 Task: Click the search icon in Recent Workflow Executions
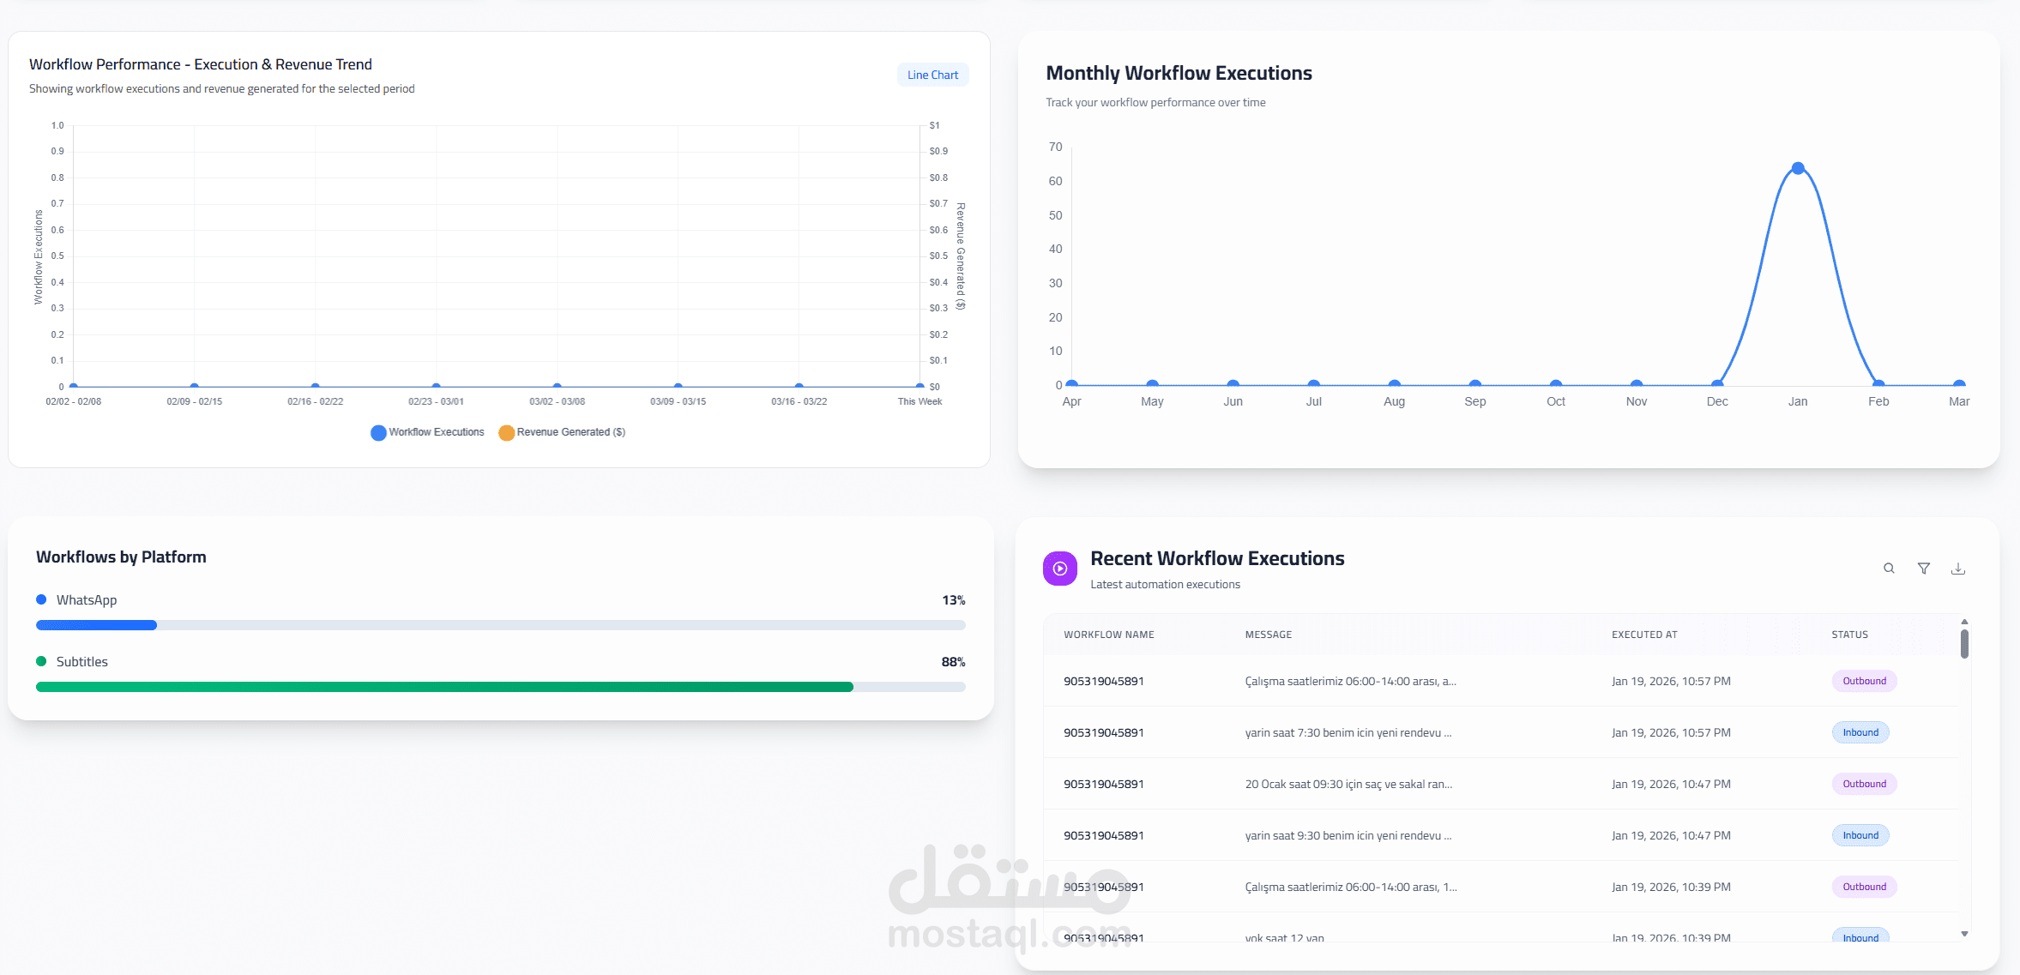click(1889, 569)
